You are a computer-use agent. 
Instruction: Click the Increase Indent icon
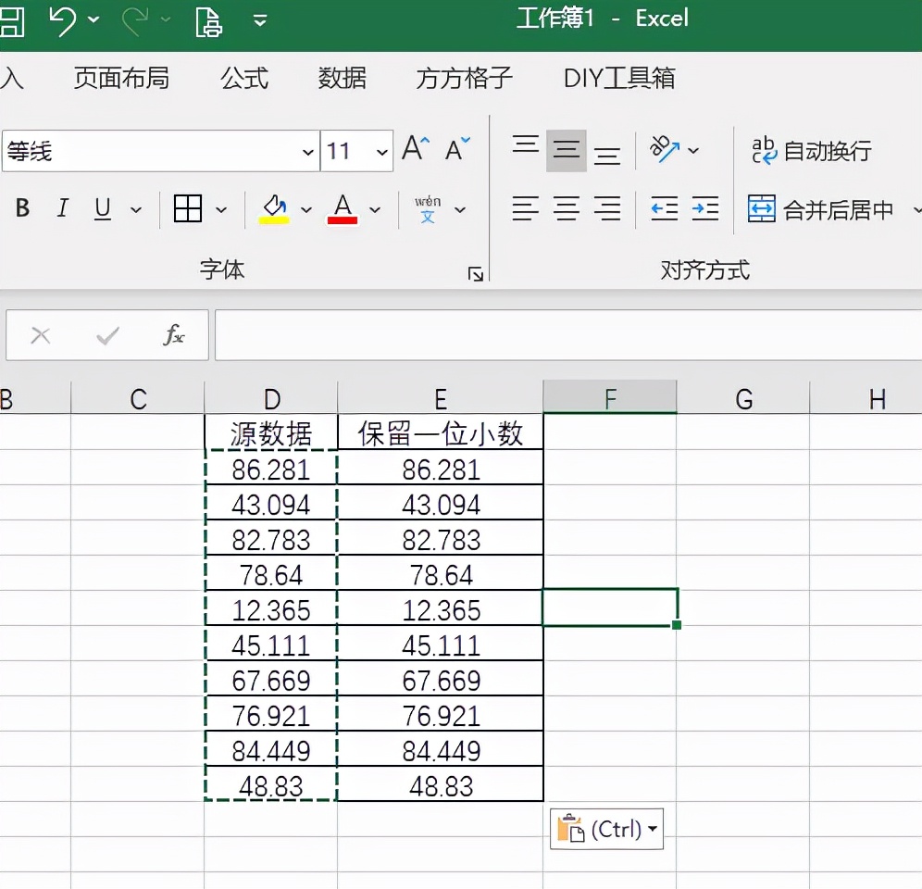pos(705,209)
